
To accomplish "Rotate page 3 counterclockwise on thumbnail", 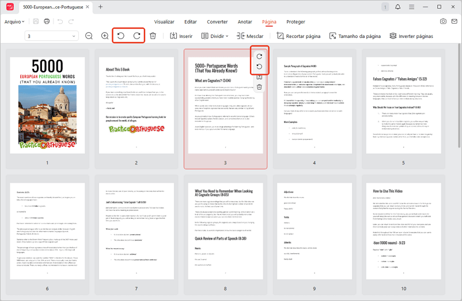I will 259,67.
